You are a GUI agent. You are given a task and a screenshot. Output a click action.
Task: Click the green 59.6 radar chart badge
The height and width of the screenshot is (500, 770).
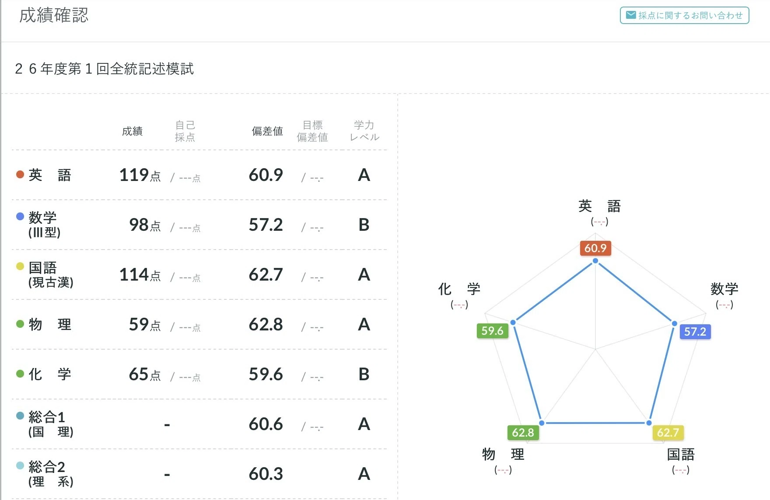tap(492, 331)
